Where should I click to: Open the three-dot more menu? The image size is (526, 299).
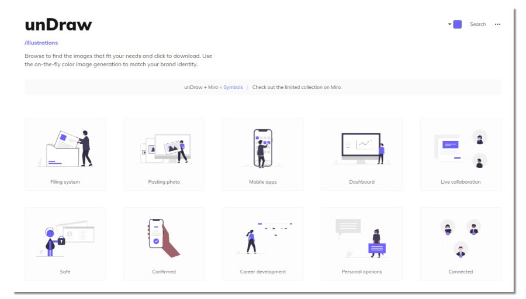[497, 24]
